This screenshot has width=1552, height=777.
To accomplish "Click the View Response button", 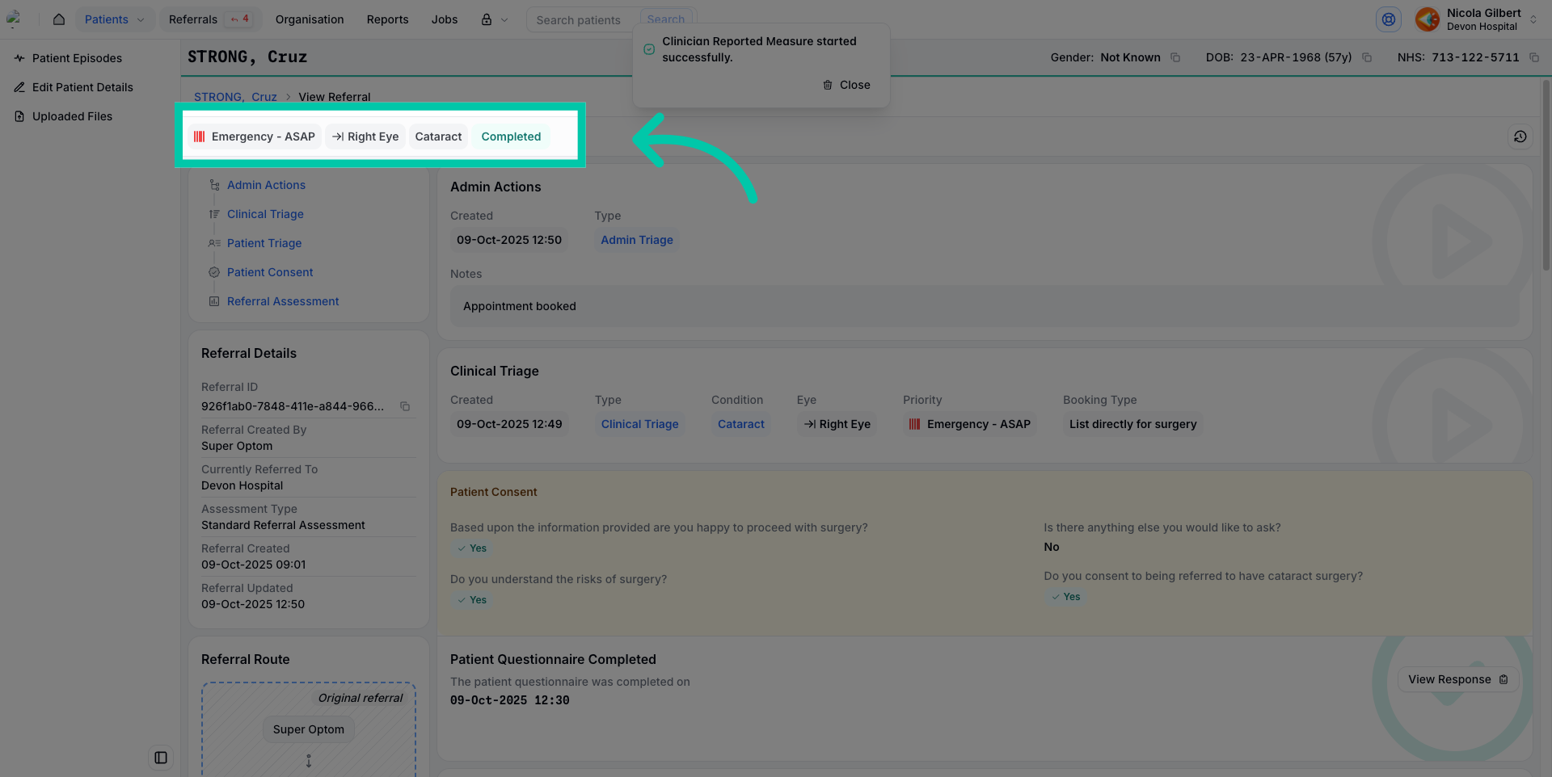I will [1458, 679].
